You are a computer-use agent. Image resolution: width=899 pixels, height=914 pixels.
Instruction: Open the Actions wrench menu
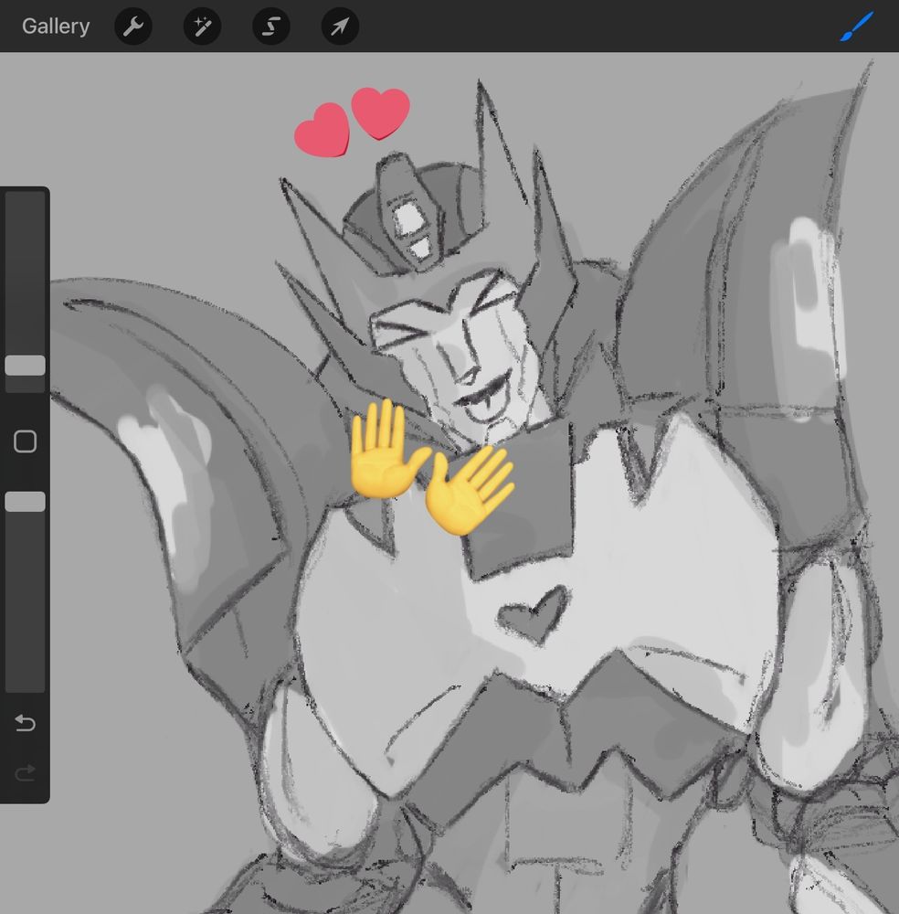pos(133,27)
